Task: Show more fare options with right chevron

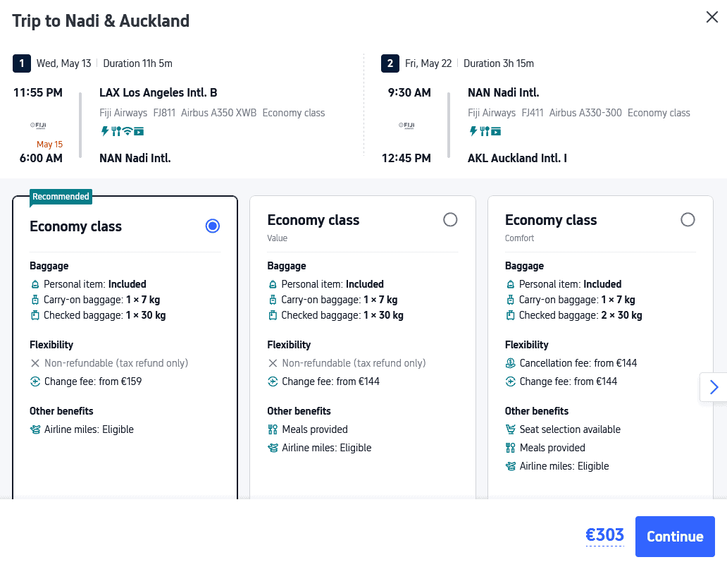Action: (714, 387)
